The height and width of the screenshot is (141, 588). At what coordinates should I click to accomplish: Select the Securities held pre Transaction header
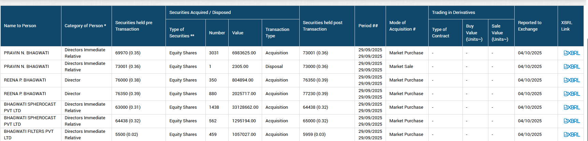pyautogui.click(x=134, y=26)
